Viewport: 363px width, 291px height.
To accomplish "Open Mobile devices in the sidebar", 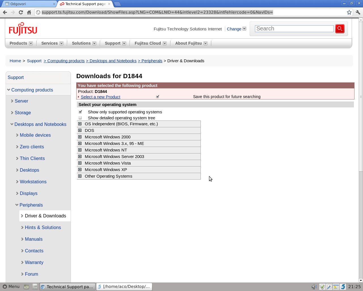I will tap(35, 135).
